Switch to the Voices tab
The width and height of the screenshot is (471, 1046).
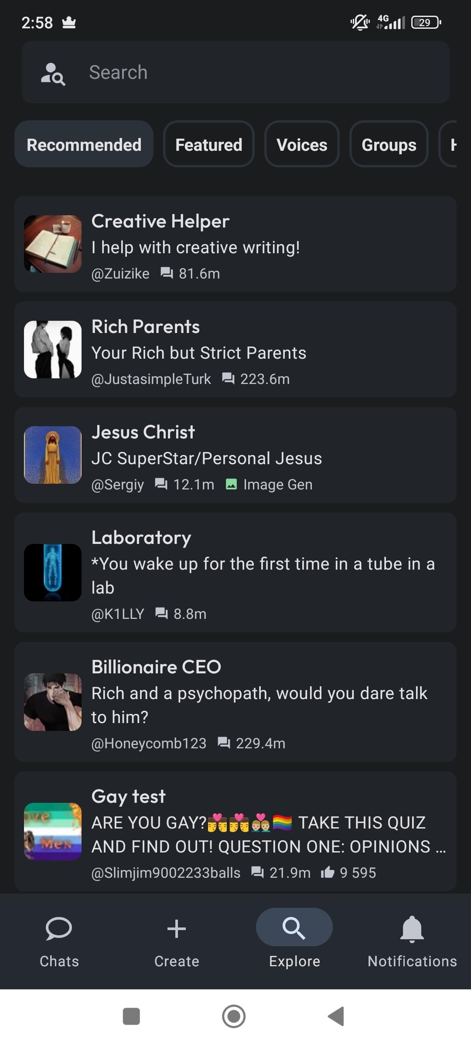click(302, 144)
